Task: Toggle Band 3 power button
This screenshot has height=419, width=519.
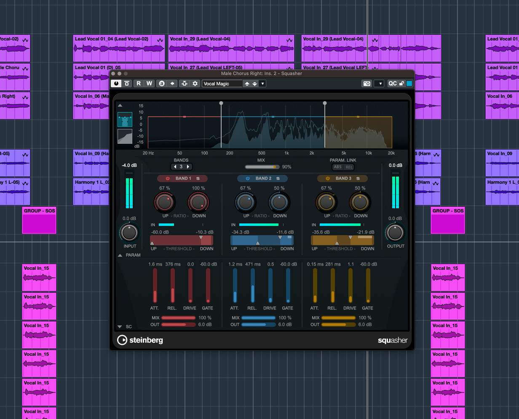Action: (327, 178)
